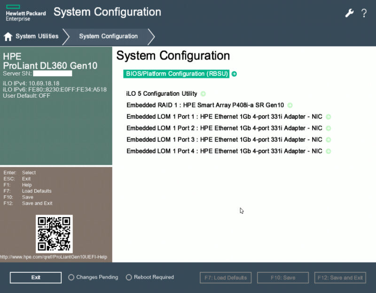The height and width of the screenshot is (293, 376).
Task: Click the Exit button
Action: coord(36,278)
